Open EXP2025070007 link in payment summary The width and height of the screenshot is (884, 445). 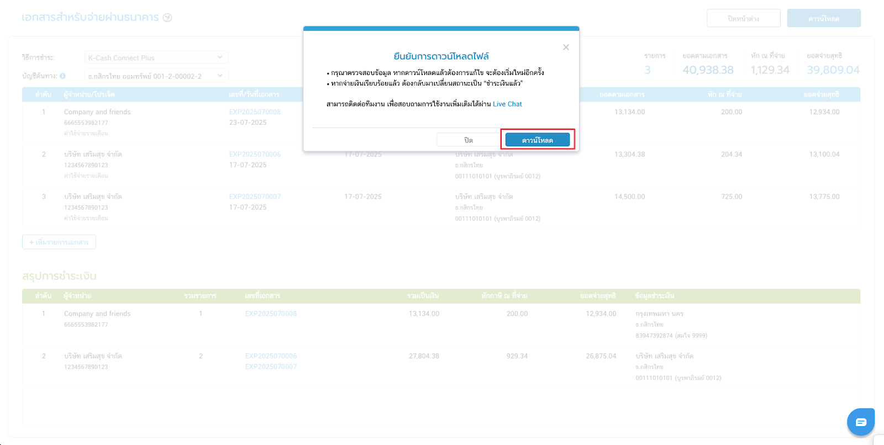[271, 367]
